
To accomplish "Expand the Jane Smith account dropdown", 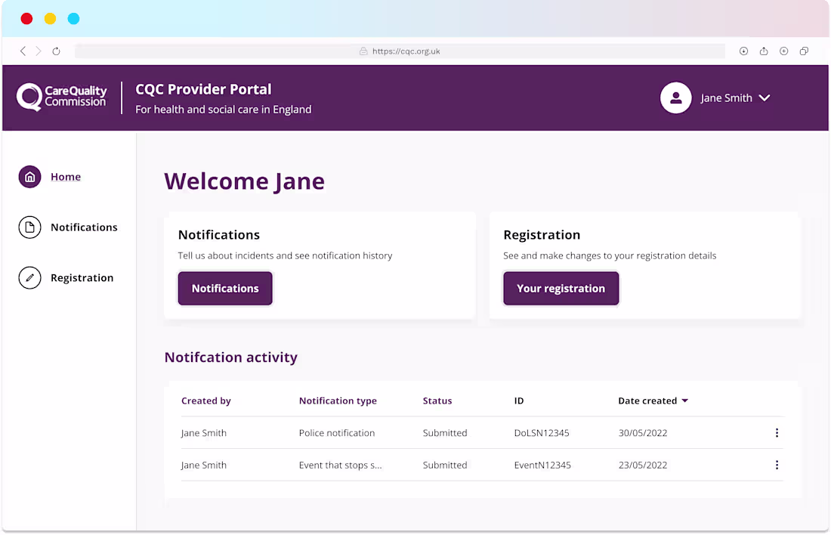I will [765, 97].
